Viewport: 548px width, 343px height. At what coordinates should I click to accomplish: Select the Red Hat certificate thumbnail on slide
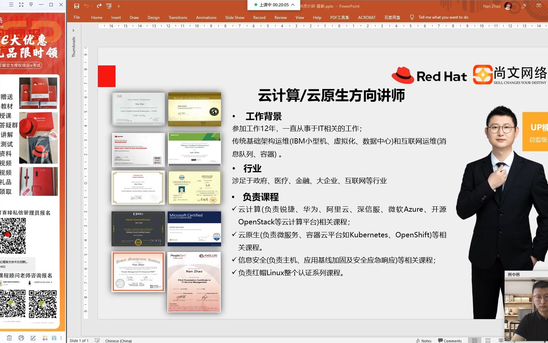tap(138, 150)
